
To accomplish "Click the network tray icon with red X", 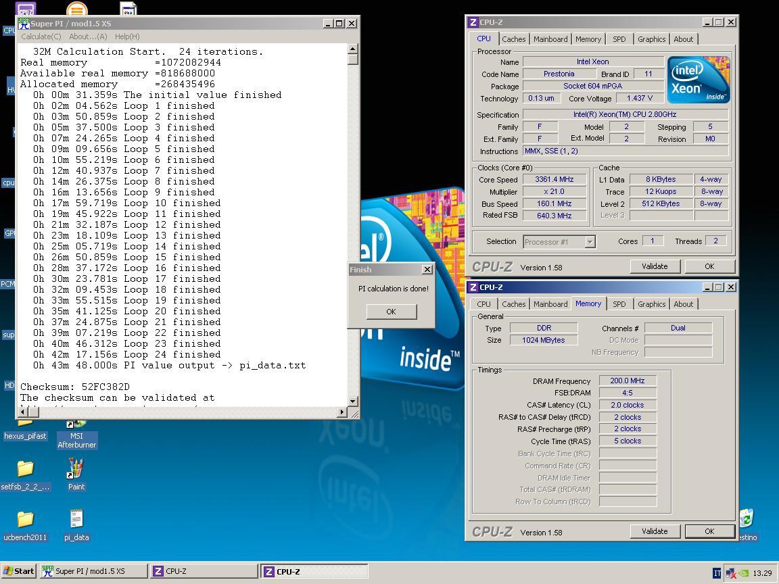I will pyautogui.click(x=730, y=573).
